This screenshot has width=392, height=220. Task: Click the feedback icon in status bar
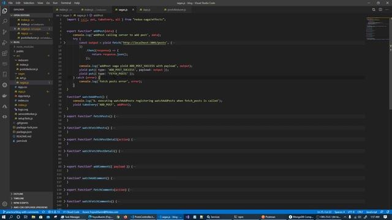pos(382,212)
